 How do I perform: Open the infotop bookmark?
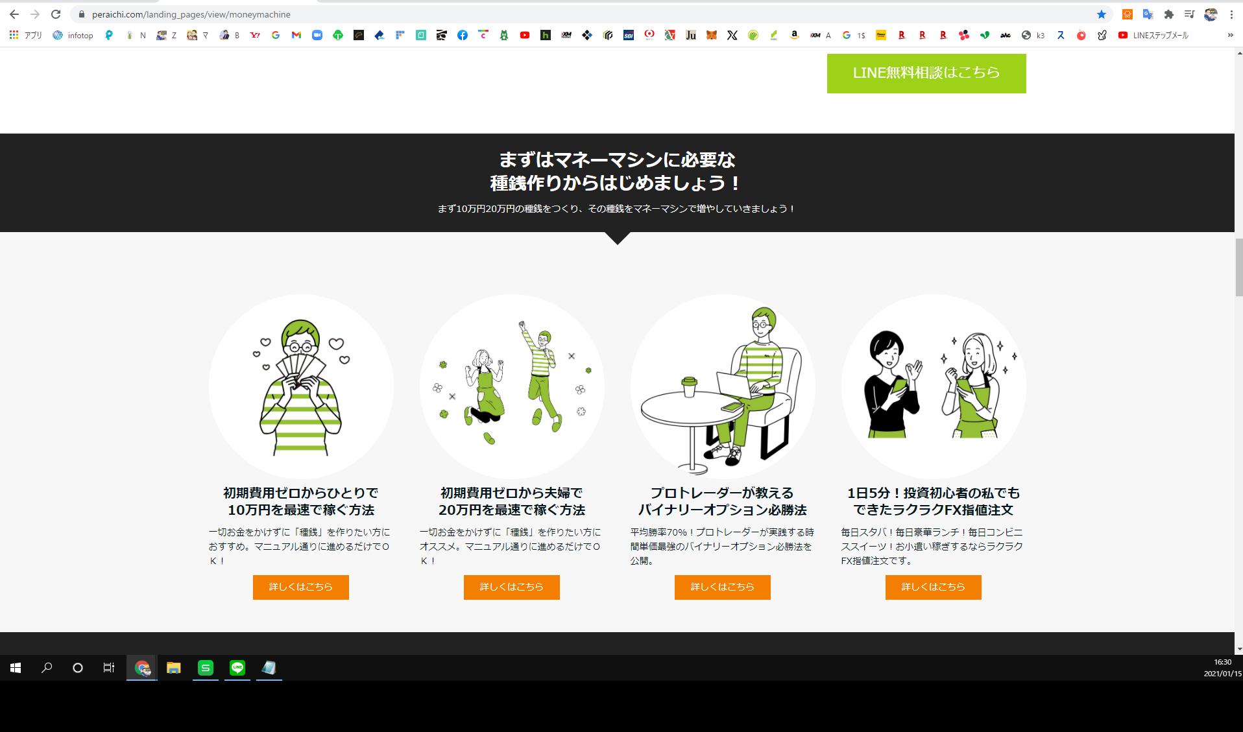point(73,35)
